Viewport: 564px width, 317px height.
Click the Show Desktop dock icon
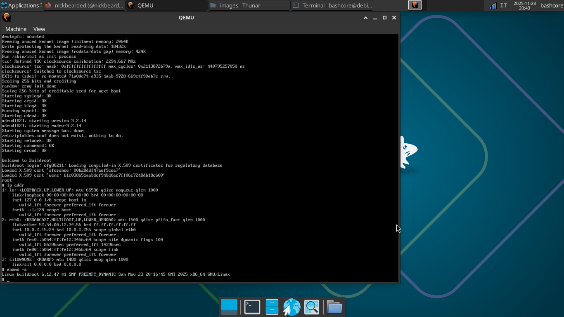point(229,307)
